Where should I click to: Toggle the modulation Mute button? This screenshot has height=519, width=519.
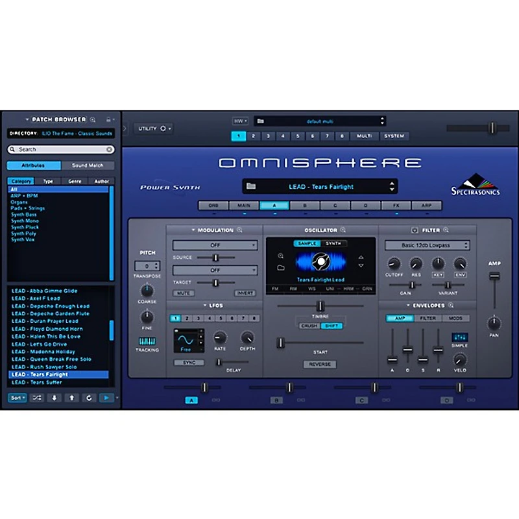[184, 293]
